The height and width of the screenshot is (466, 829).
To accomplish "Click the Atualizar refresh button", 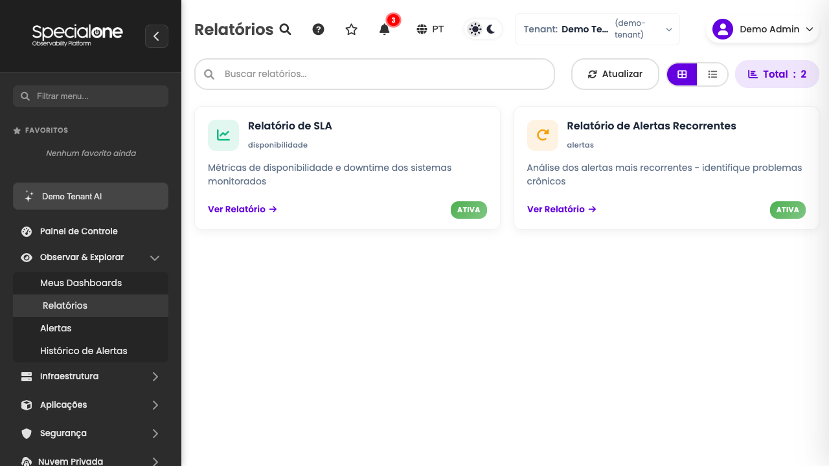I will pyautogui.click(x=615, y=74).
